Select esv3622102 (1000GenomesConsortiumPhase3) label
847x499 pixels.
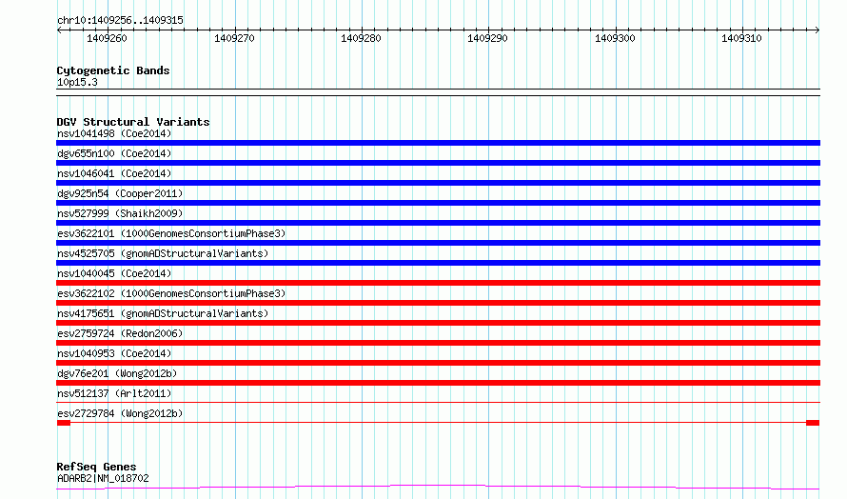pos(171,293)
